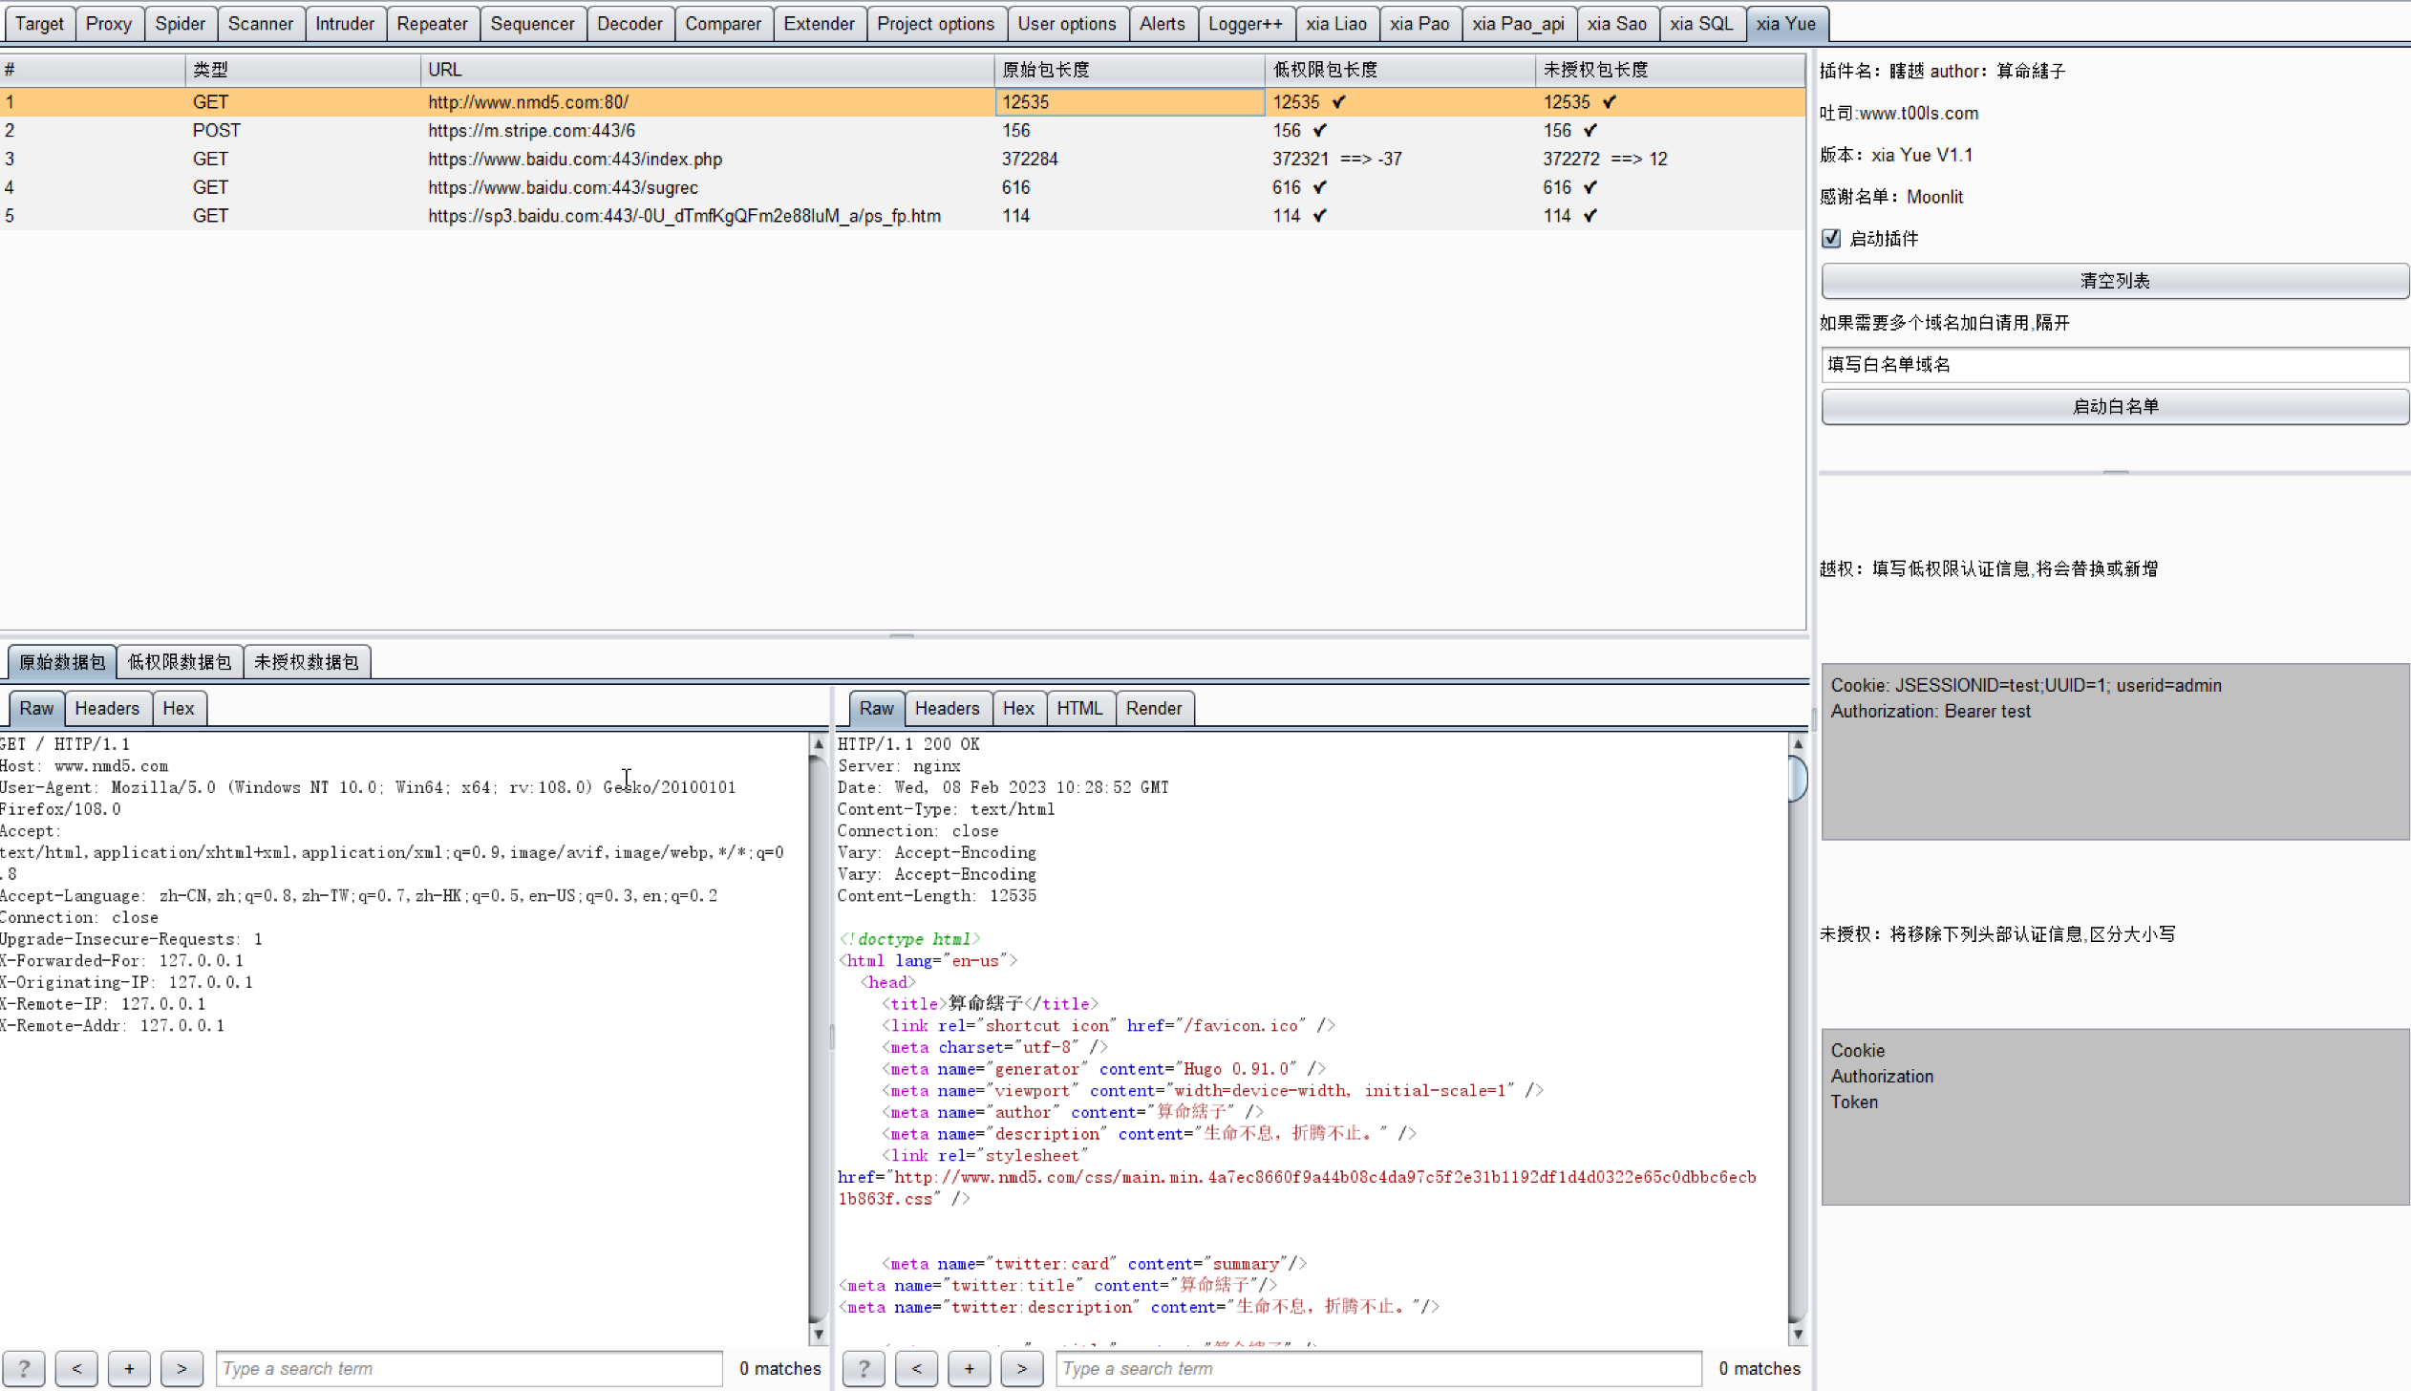Select the baidu index.php request row

(x=574, y=159)
